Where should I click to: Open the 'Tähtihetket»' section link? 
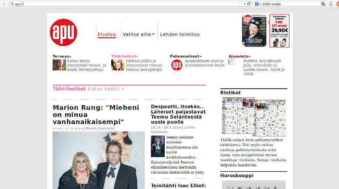125,56
